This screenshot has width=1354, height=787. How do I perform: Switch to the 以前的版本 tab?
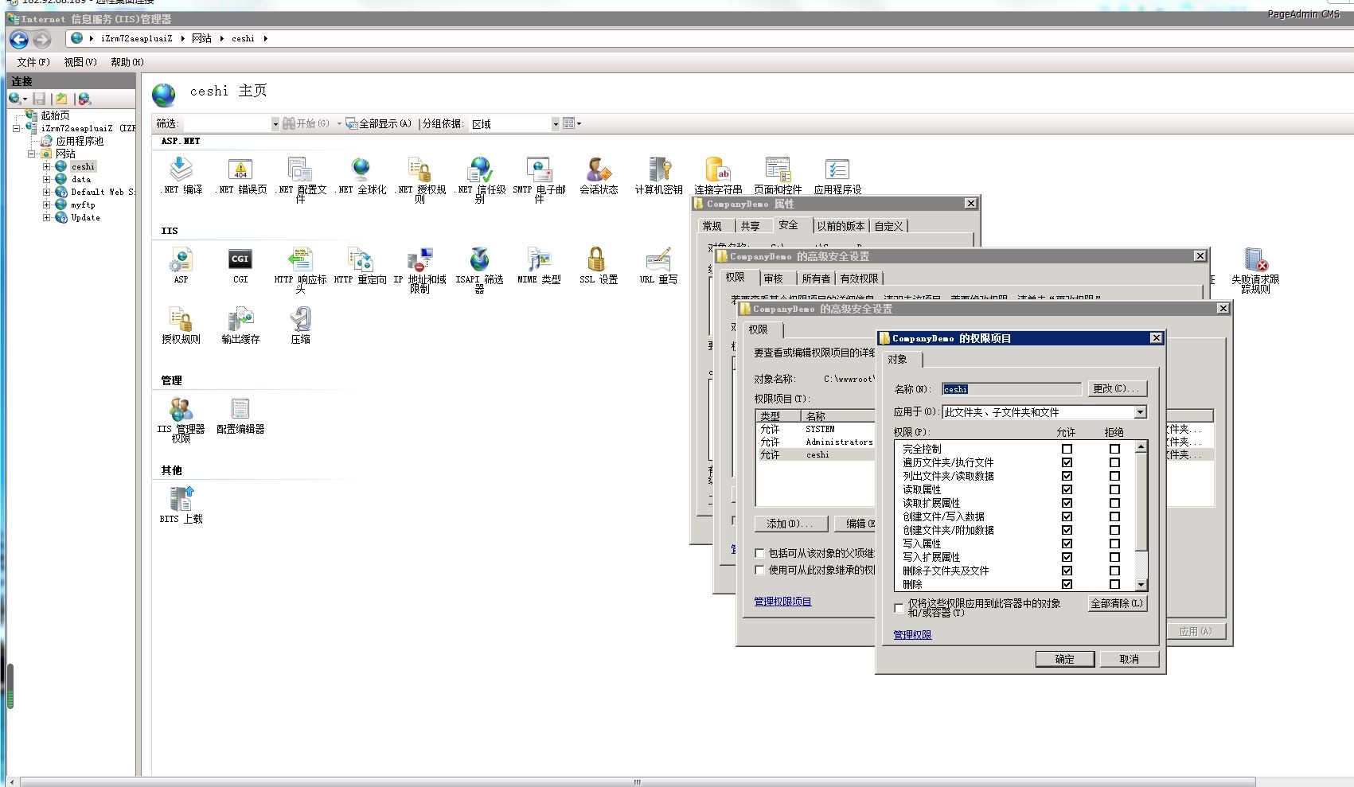pos(841,226)
